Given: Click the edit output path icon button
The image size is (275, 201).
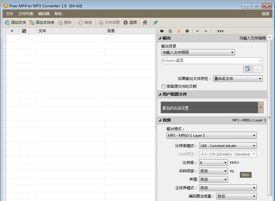Looking at the screenshot, I should coord(247,69).
